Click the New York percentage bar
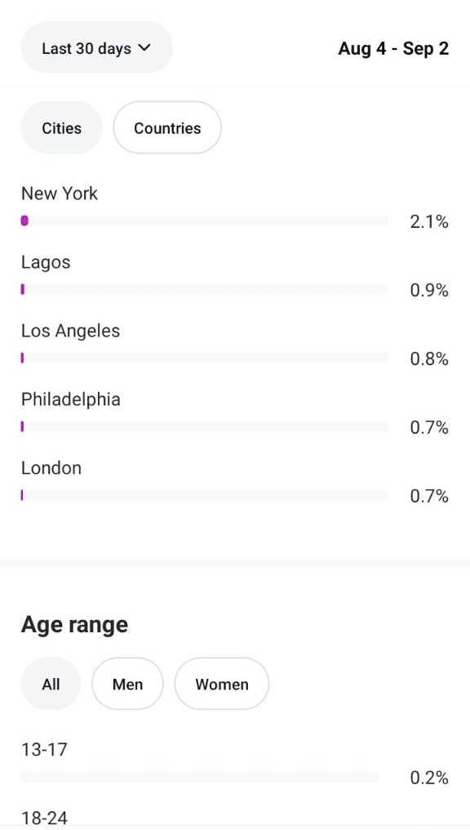This screenshot has width=470, height=830. click(x=205, y=221)
